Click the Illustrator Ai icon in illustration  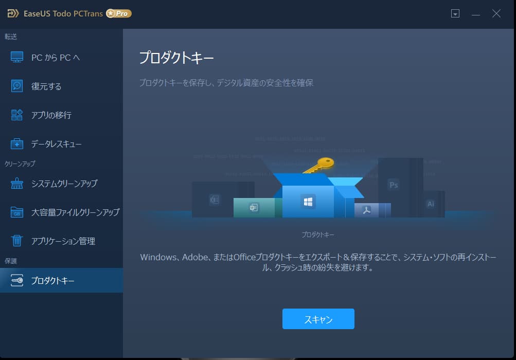[x=431, y=204]
